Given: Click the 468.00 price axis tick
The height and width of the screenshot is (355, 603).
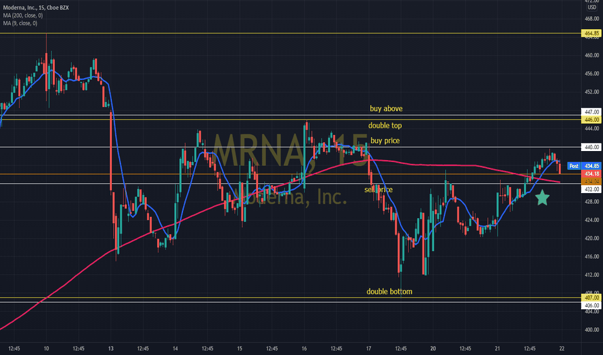Looking at the screenshot, I should tap(591, 19).
